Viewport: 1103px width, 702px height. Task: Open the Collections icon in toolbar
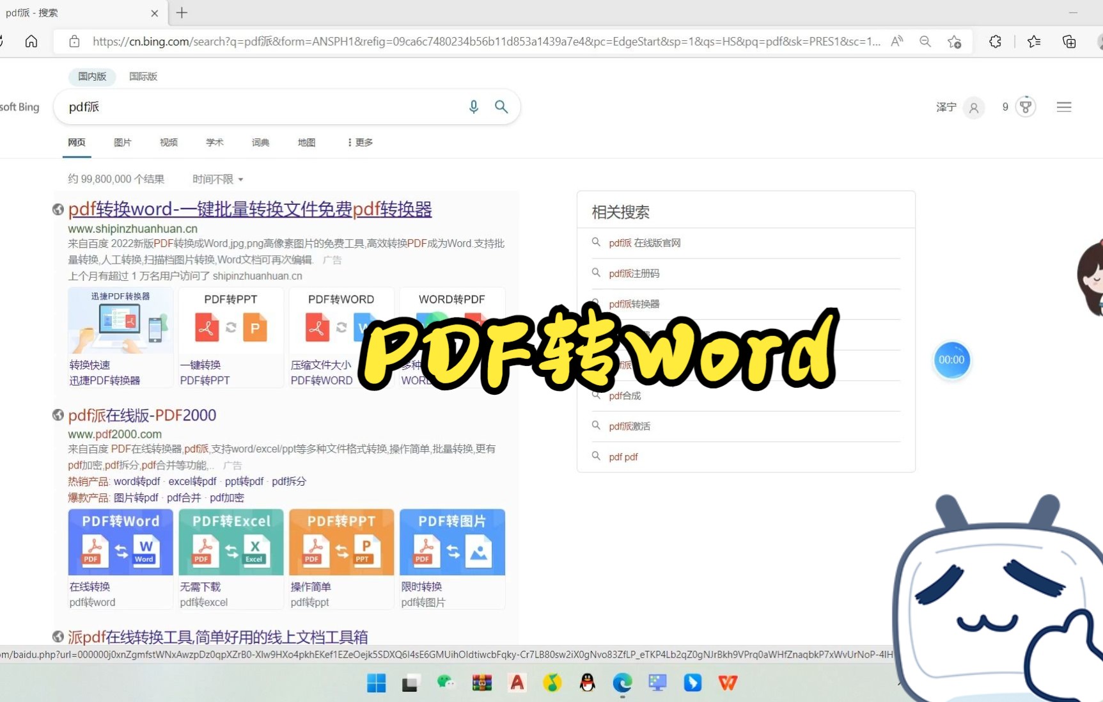tap(1069, 42)
